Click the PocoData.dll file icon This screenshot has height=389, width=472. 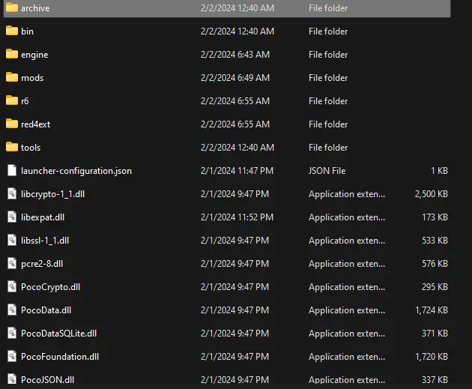(x=12, y=310)
